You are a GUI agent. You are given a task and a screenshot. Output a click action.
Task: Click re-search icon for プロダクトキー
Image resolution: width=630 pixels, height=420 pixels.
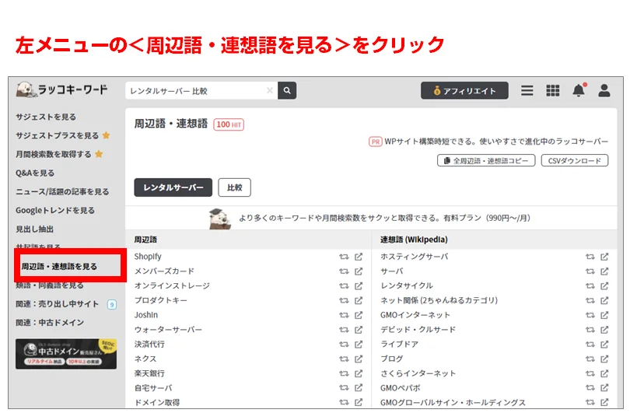pos(344,301)
